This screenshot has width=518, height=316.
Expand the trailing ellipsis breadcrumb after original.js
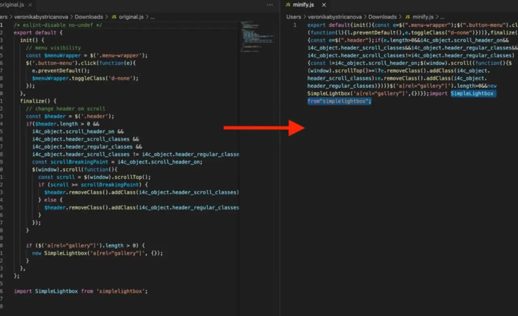point(153,17)
